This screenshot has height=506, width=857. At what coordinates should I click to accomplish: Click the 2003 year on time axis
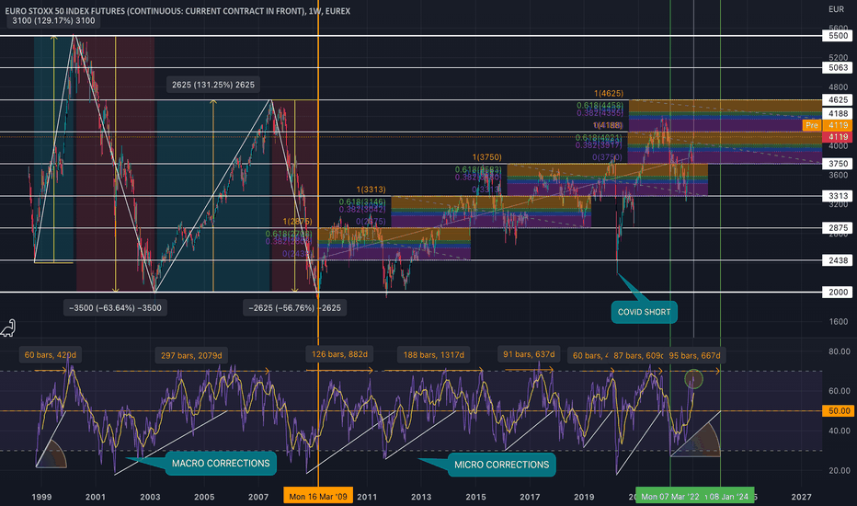click(x=150, y=497)
